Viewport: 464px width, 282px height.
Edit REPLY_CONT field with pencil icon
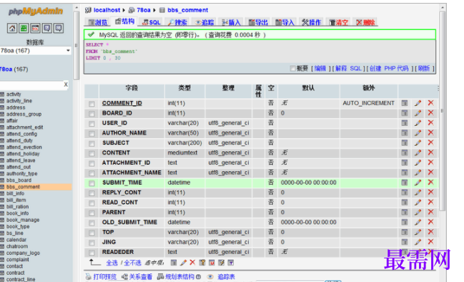418,193
